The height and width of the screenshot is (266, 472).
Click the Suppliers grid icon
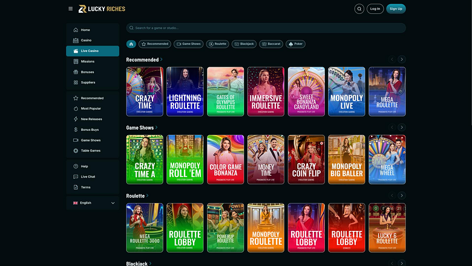pos(76,82)
